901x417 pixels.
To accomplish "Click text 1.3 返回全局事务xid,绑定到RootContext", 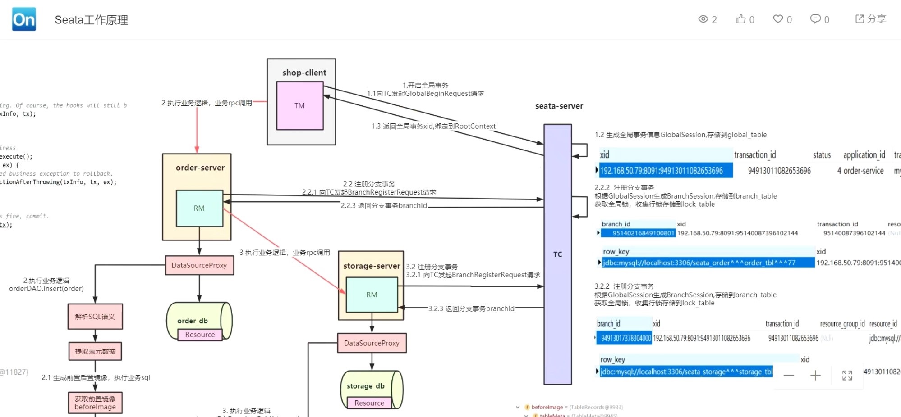I will 433,126.
